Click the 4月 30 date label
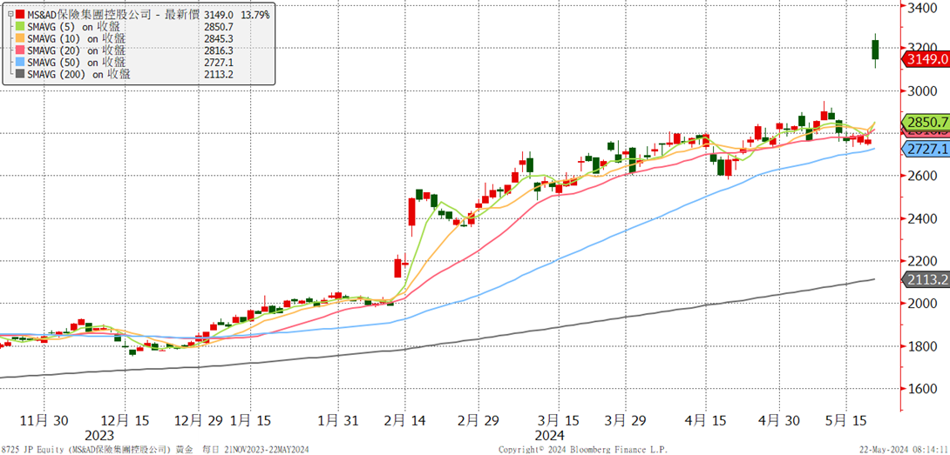Viewport: 950px width, 455px height. [x=780, y=419]
